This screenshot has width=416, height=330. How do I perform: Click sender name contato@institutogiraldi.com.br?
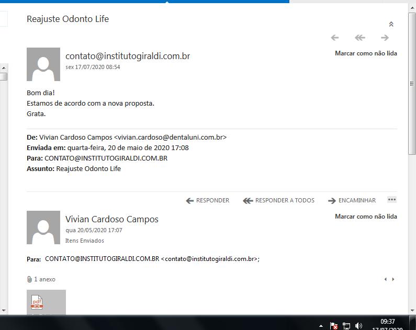(128, 56)
